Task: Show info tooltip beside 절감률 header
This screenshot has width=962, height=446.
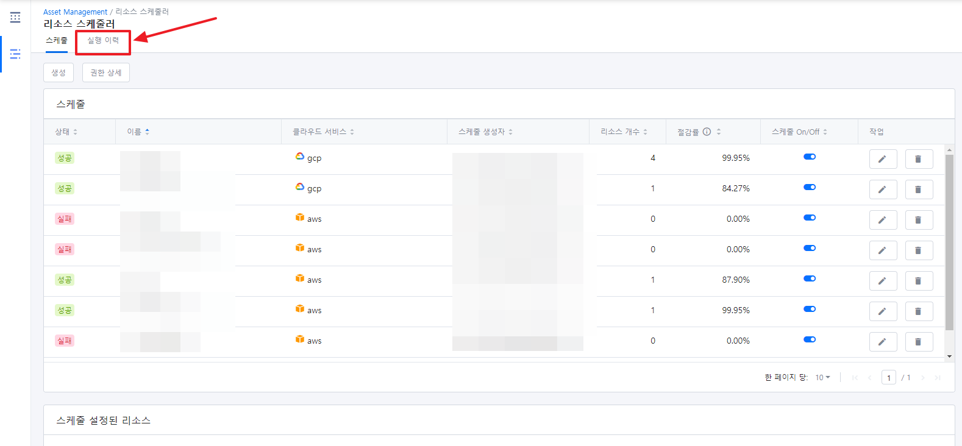Action: tap(707, 132)
